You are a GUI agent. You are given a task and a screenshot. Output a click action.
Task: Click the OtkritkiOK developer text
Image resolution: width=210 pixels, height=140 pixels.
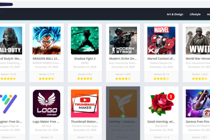161,126
